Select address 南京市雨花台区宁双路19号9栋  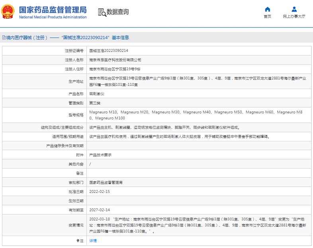coord(115,69)
